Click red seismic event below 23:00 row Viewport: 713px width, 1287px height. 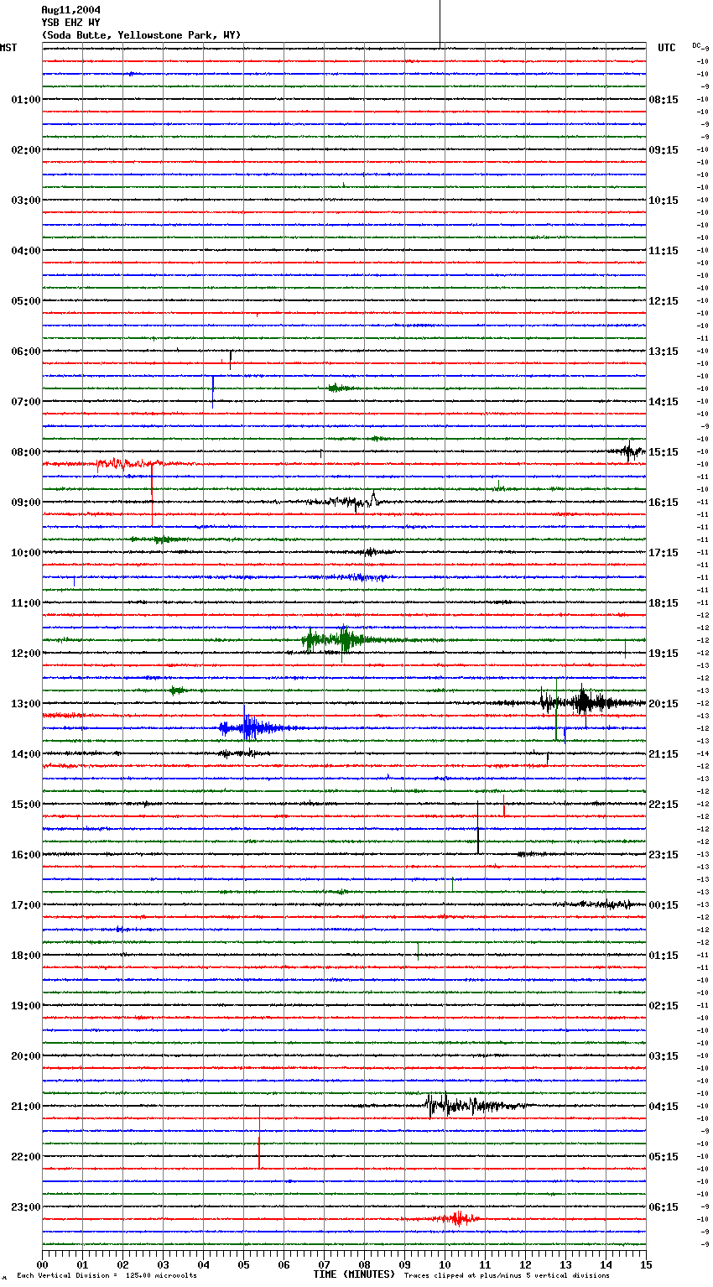(x=456, y=1218)
